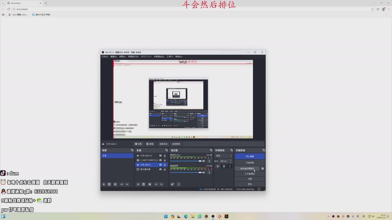Open advanced audio properties gear icon in mixer

point(172,184)
